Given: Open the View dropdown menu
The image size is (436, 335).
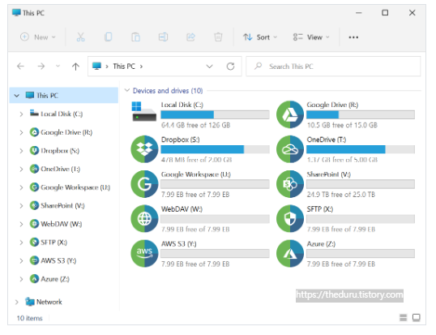Looking at the screenshot, I should pyautogui.click(x=311, y=37).
